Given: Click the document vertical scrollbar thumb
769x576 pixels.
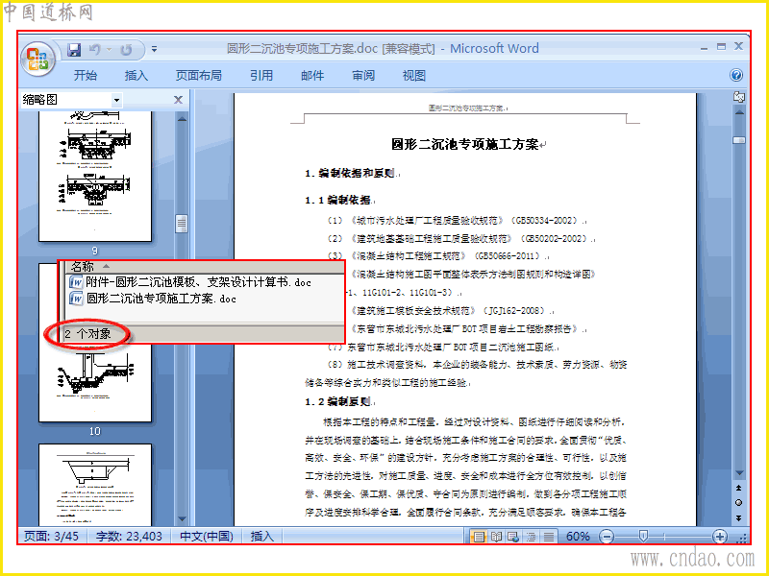Looking at the screenshot, I should click(739, 140).
